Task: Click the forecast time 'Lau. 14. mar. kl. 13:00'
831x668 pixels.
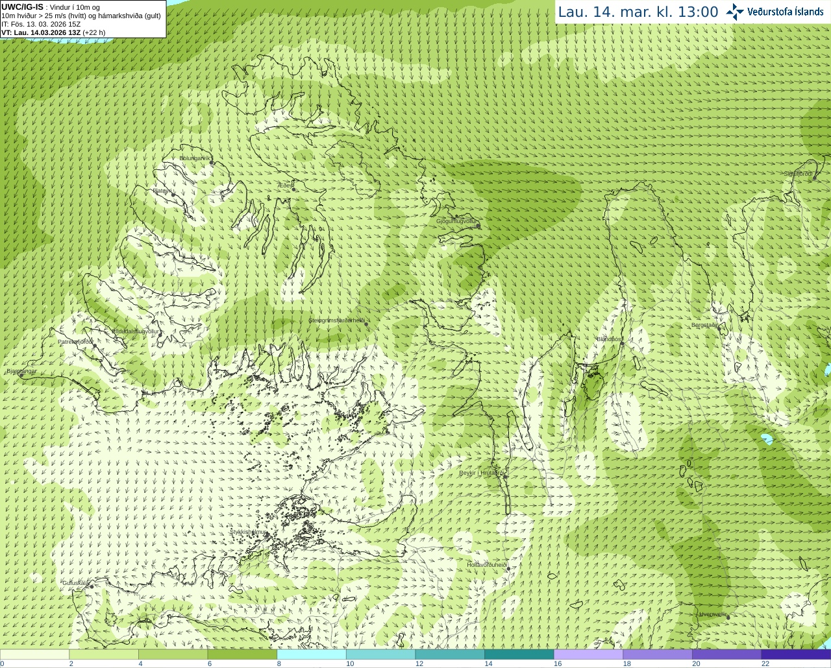Action: (638, 12)
